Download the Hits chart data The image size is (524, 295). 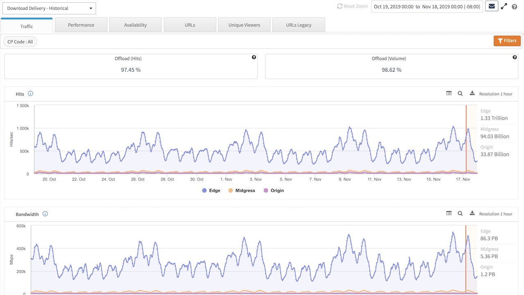coord(472,93)
